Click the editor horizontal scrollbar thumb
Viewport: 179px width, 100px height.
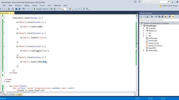pyautogui.click(x=23, y=92)
